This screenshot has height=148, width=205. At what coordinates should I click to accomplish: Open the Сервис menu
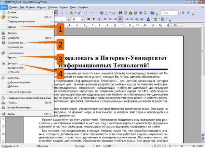[64, 7]
